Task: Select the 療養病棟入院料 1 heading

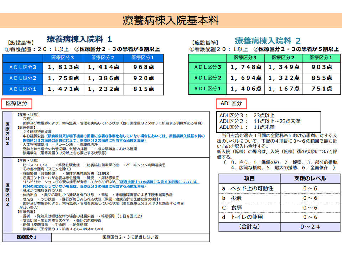Action: pos(79,39)
